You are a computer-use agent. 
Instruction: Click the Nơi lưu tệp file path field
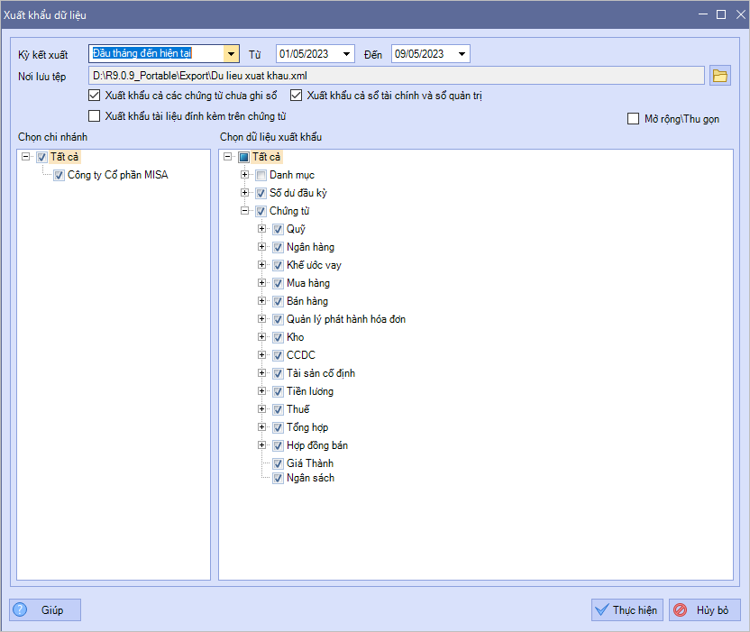pyautogui.click(x=397, y=76)
